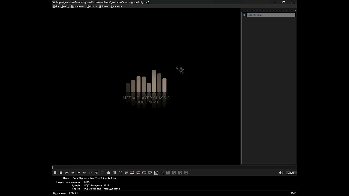Click the subtitles icon in the toolbar
The height and width of the screenshot is (196, 349).
tap(103, 173)
